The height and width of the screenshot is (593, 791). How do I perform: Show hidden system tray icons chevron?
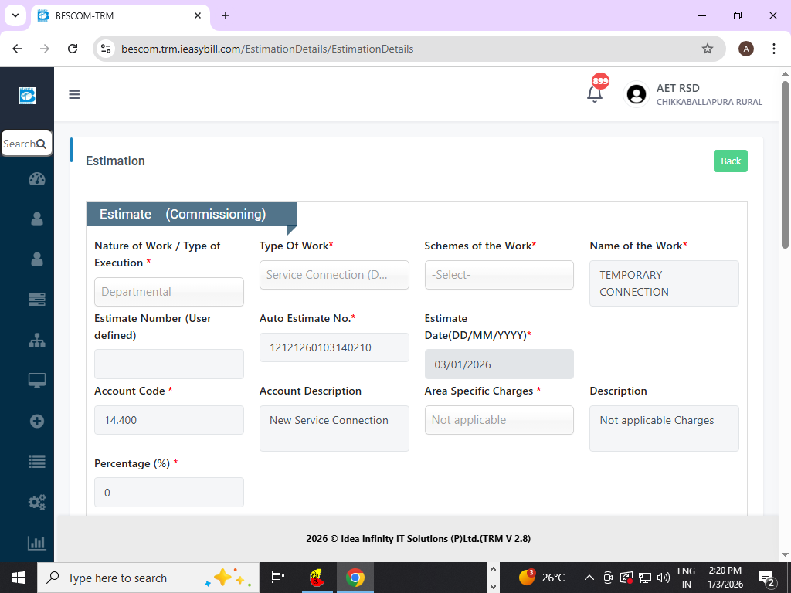click(588, 578)
